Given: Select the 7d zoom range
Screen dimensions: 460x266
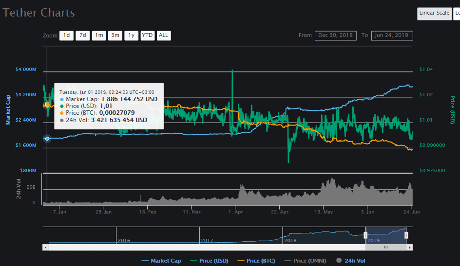Looking at the screenshot, I should 82,35.
